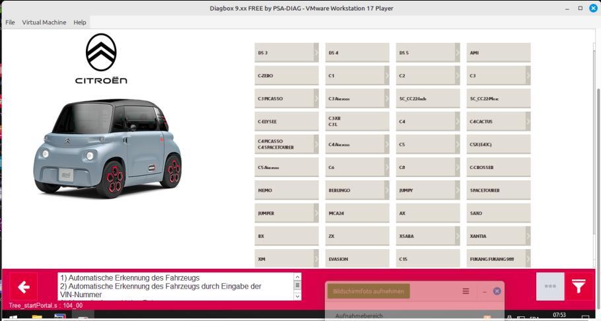Pick the C15 model
This screenshot has width=601, height=321.
pyautogui.click(x=428, y=259)
